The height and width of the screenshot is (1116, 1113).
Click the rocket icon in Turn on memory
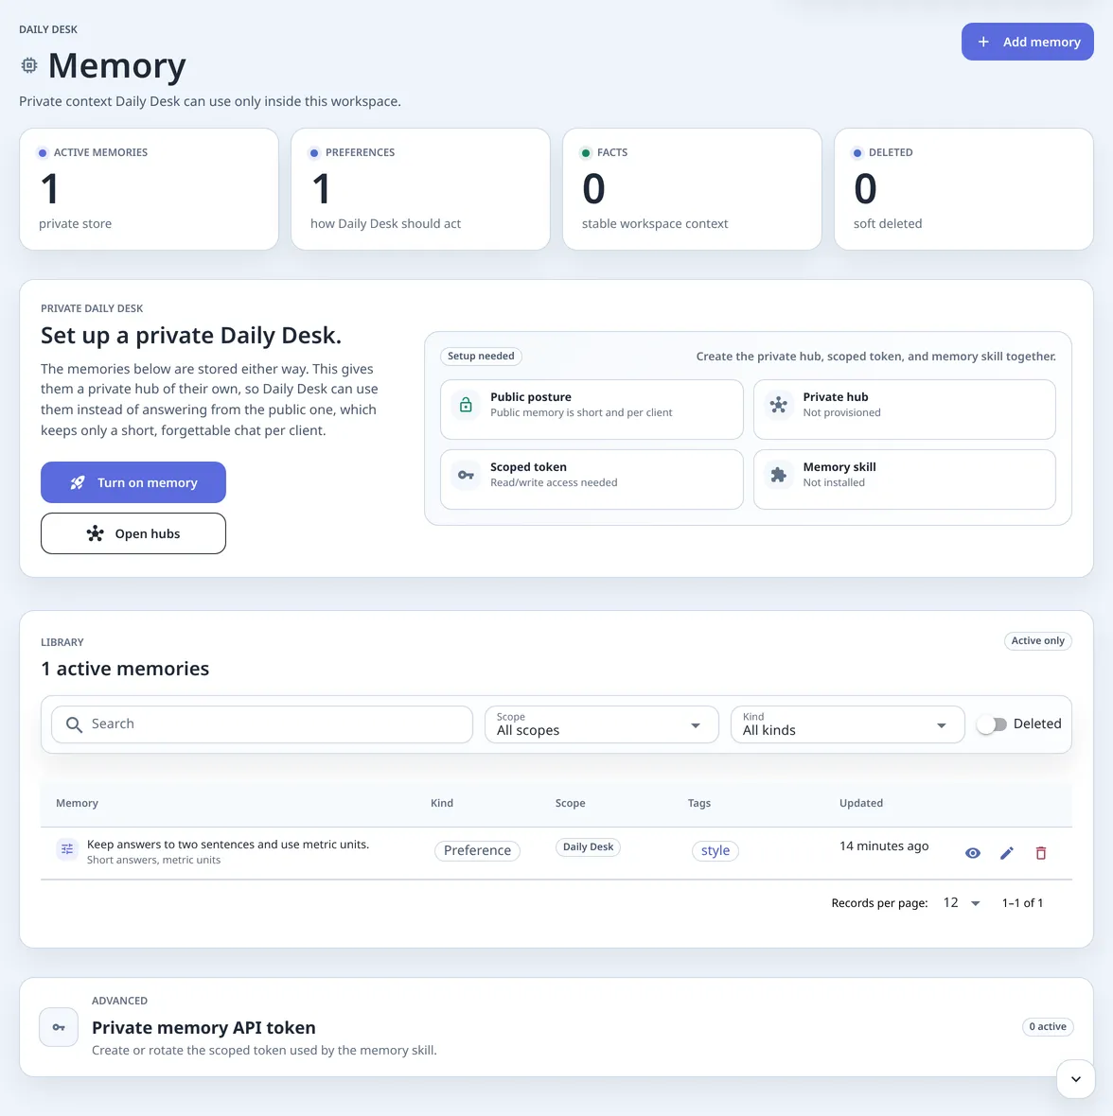pos(78,482)
